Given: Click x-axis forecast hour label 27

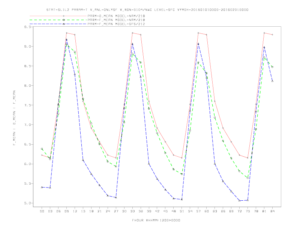Looking at the screenshot, I should coord(116,211).
